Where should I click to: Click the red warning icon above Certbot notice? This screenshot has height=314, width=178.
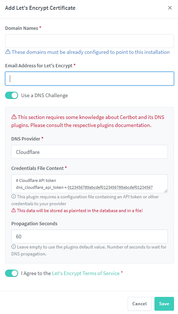[x=14, y=117]
